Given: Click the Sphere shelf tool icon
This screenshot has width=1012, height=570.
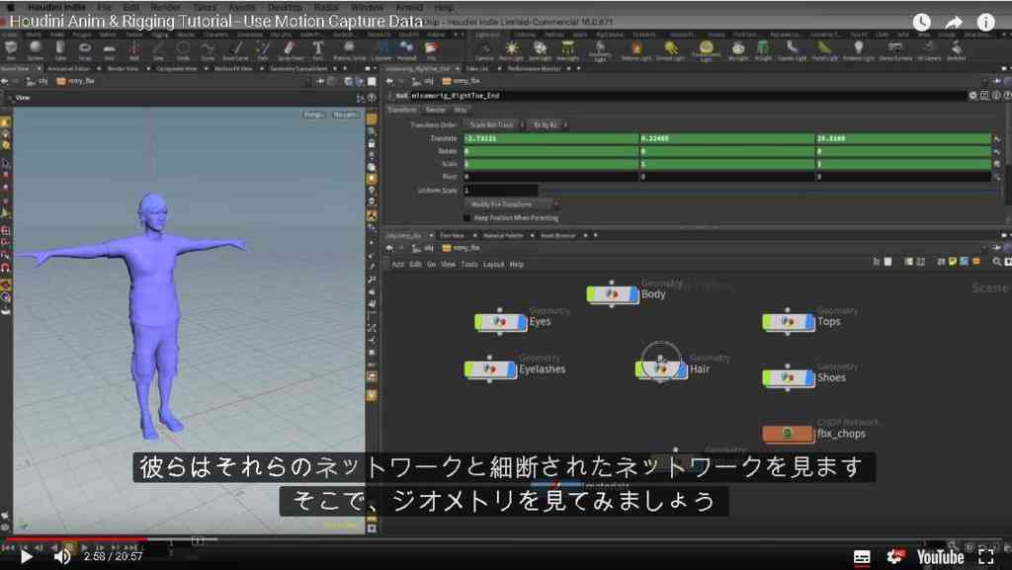Looking at the screenshot, I should pos(36,47).
